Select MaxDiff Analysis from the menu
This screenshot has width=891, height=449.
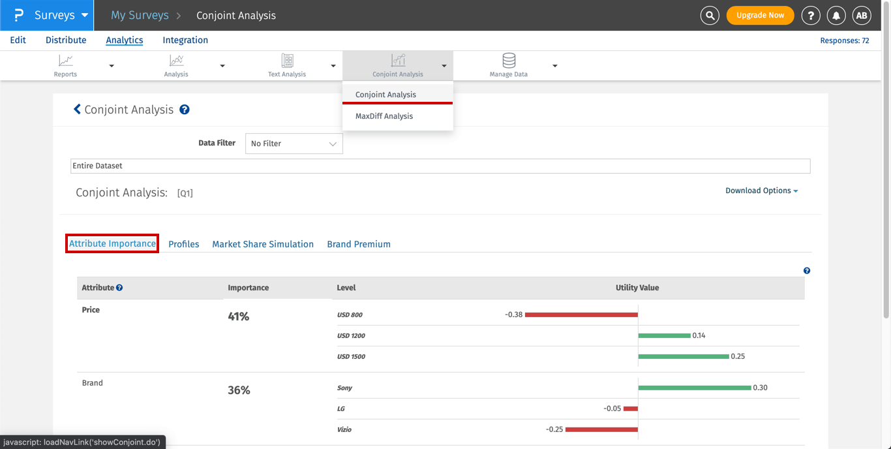click(384, 116)
